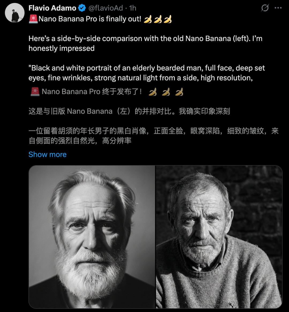This screenshot has height=312, width=289.
Task: Click the translated line 'Nano Banana Pro 终于发布了'
Action: (x=92, y=92)
